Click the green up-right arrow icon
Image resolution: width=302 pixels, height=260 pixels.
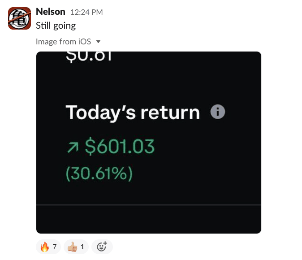[71, 147]
